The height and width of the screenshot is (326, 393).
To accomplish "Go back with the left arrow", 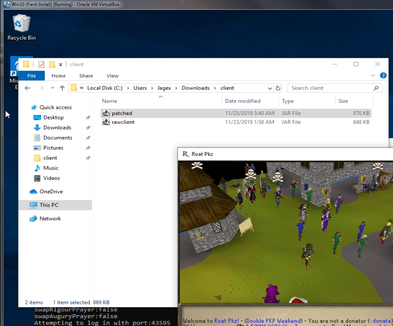I will [28, 88].
